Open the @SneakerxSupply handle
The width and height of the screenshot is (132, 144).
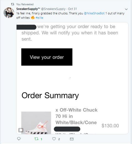[x=53, y=9]
